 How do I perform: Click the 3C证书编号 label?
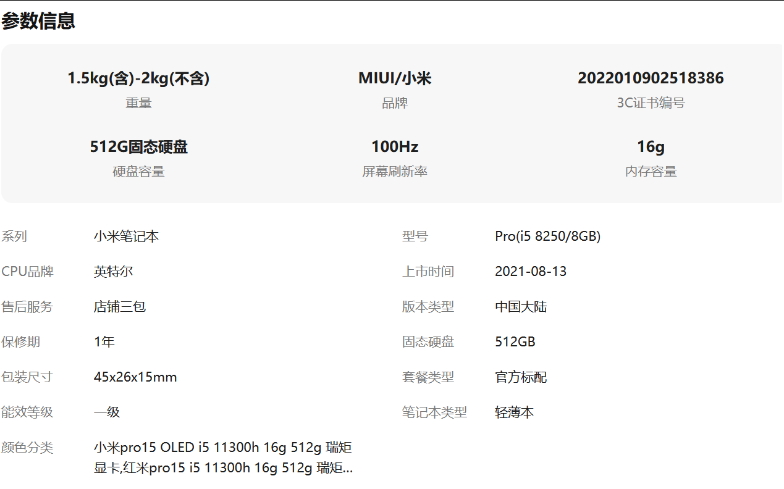coord(651,103)
